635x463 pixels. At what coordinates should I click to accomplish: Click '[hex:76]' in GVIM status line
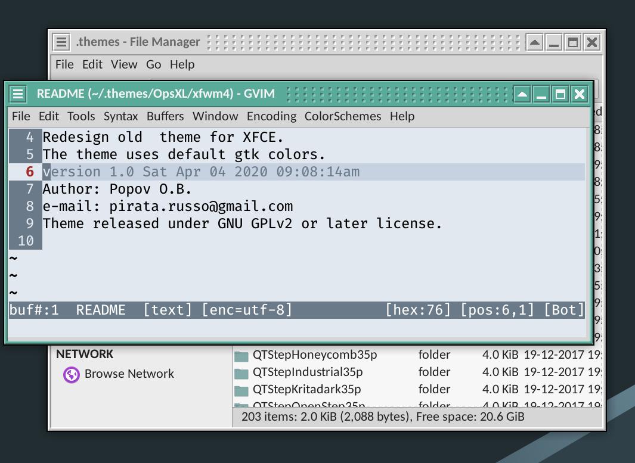point(418,310)
